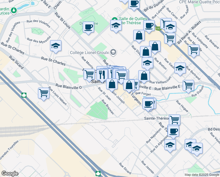Click the school marker near Rue St Alphonse

[x=170, y=145]
